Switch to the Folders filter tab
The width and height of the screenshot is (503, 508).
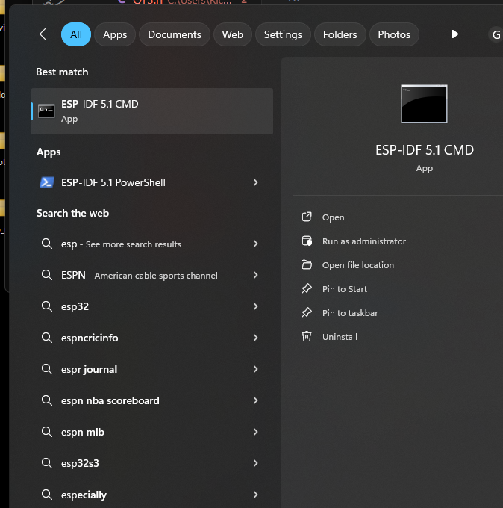[x=340, y=34]
